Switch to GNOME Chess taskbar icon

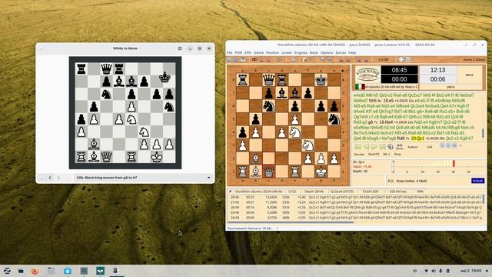coord(101,271)
